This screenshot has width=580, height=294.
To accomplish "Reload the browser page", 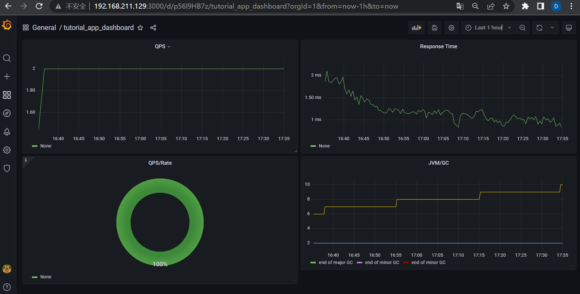I will pyautogui.click(x=39, y=6).
